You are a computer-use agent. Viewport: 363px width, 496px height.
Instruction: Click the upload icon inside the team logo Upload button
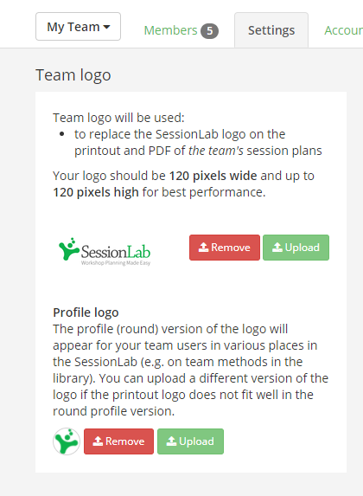277,247
